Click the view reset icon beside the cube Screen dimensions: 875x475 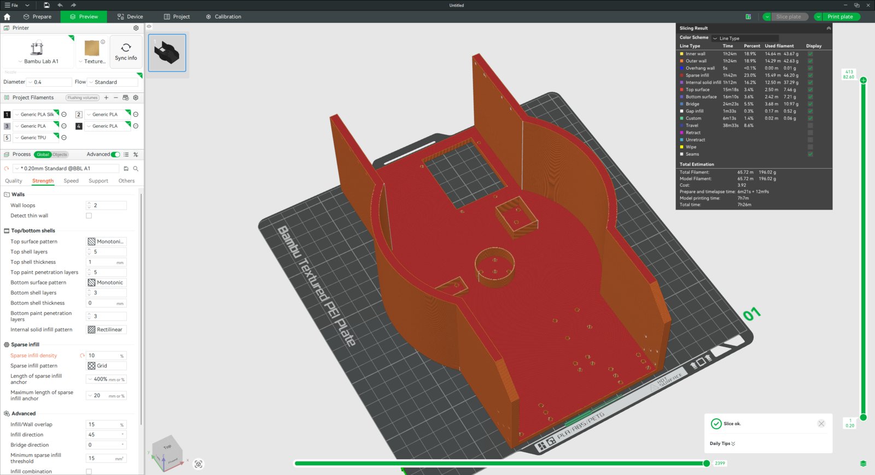[199, 464]
